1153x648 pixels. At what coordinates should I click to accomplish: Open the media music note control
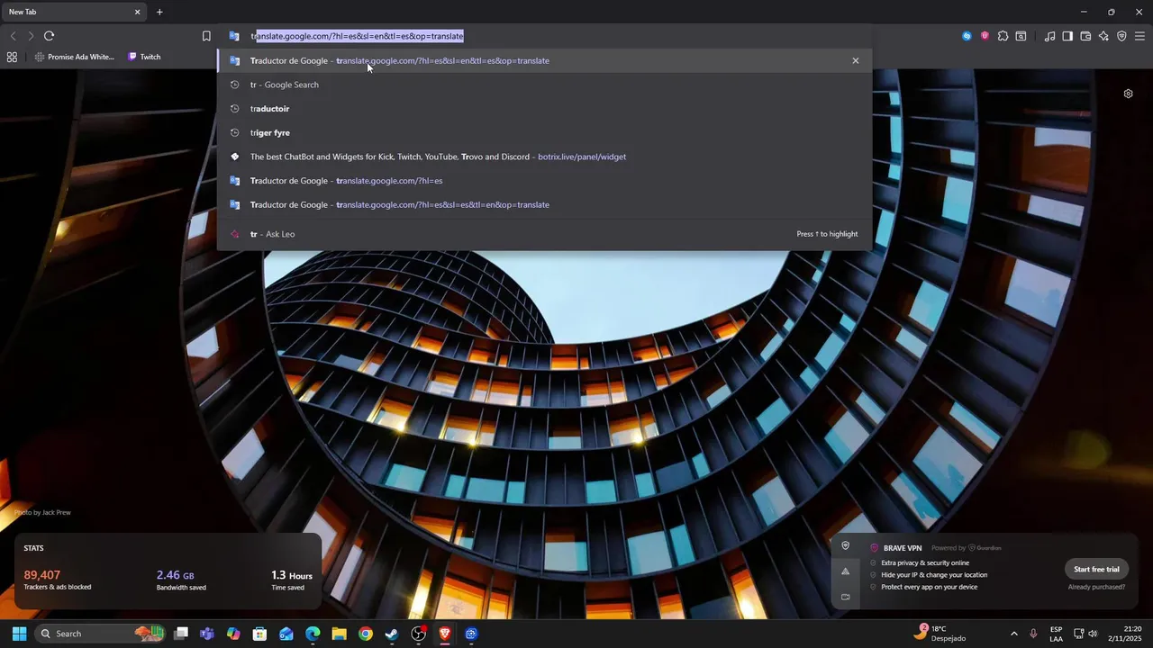[x=1049, y=36]
